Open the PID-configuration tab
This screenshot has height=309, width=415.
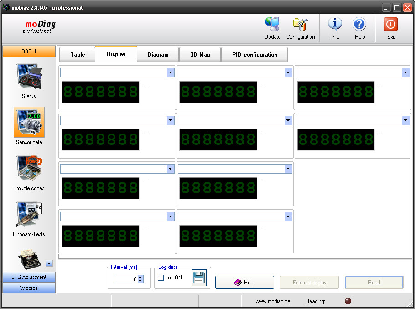[254, 55]
